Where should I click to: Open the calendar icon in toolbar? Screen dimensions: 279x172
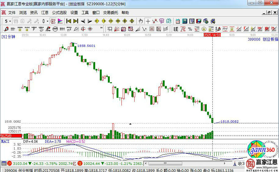pyautogui.click(x=178, y=21)
